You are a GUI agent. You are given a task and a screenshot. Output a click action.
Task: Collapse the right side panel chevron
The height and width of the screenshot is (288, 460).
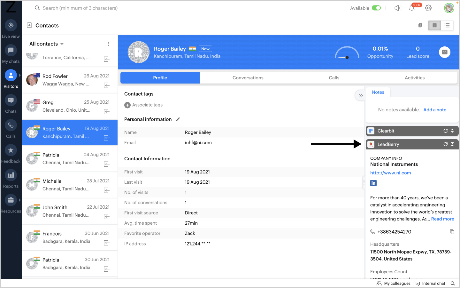pyautogui.click(x=361, y=96)
